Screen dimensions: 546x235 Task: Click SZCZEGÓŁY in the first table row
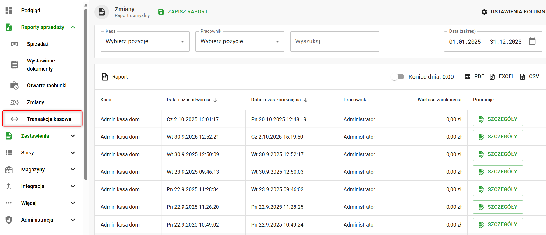(498, 119)
